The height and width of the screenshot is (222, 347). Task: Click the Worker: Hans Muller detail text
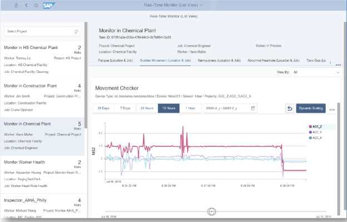tap(191, 52)
